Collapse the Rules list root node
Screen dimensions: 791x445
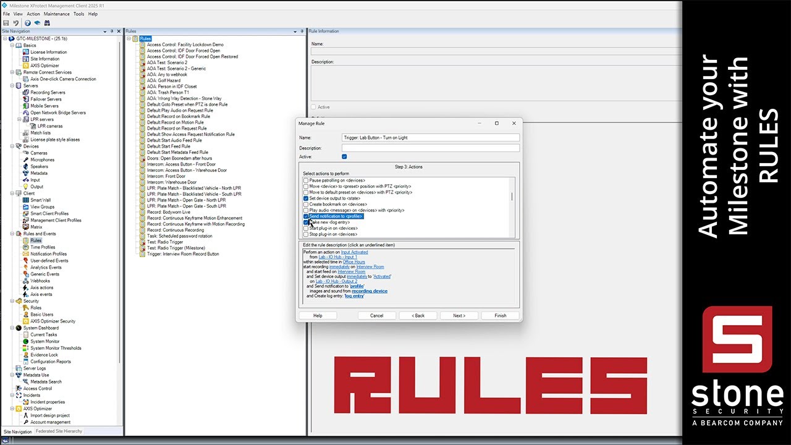(x=129, y=38)
